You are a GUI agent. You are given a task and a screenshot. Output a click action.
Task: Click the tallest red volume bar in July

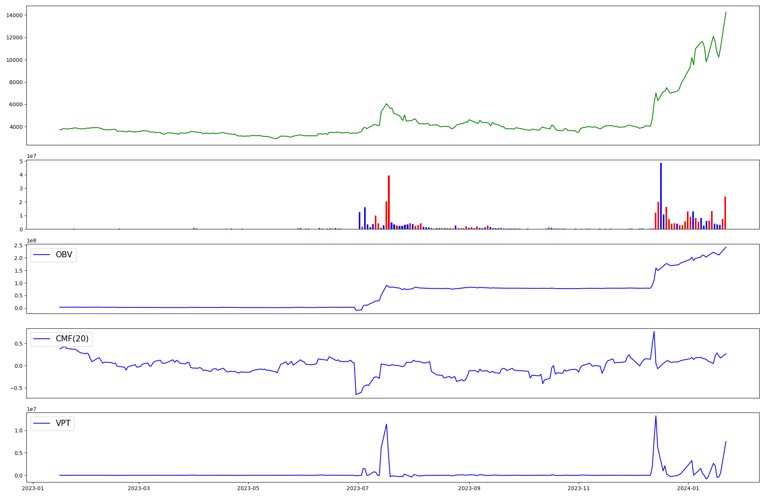click(x=389, y=202)
